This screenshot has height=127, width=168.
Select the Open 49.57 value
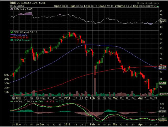click(61, 6)
